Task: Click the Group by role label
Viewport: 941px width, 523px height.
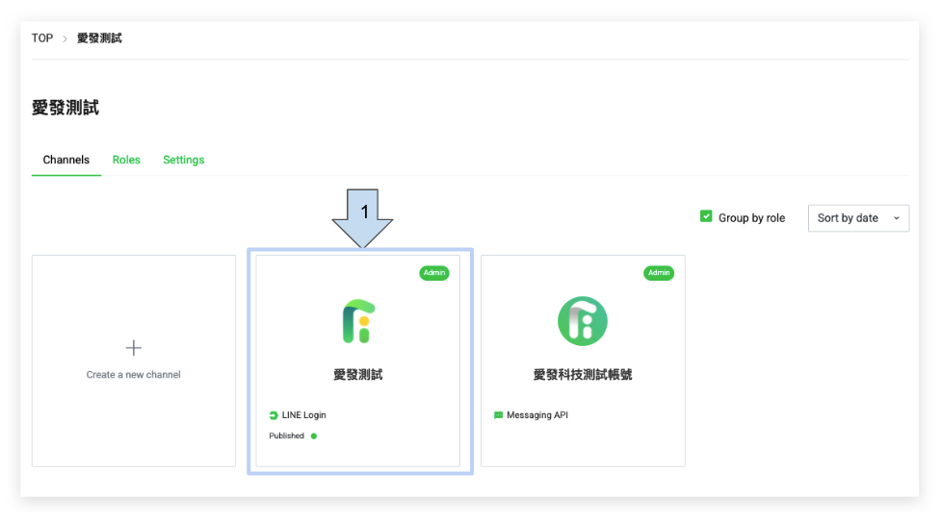Action: (x=751, y=218)
